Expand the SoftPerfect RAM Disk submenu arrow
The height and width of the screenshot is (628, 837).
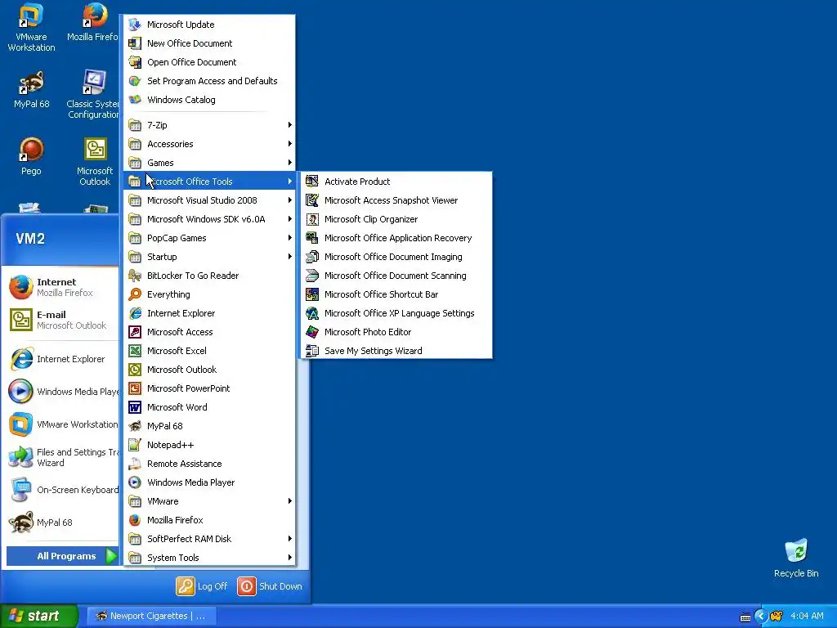(290, 538)
